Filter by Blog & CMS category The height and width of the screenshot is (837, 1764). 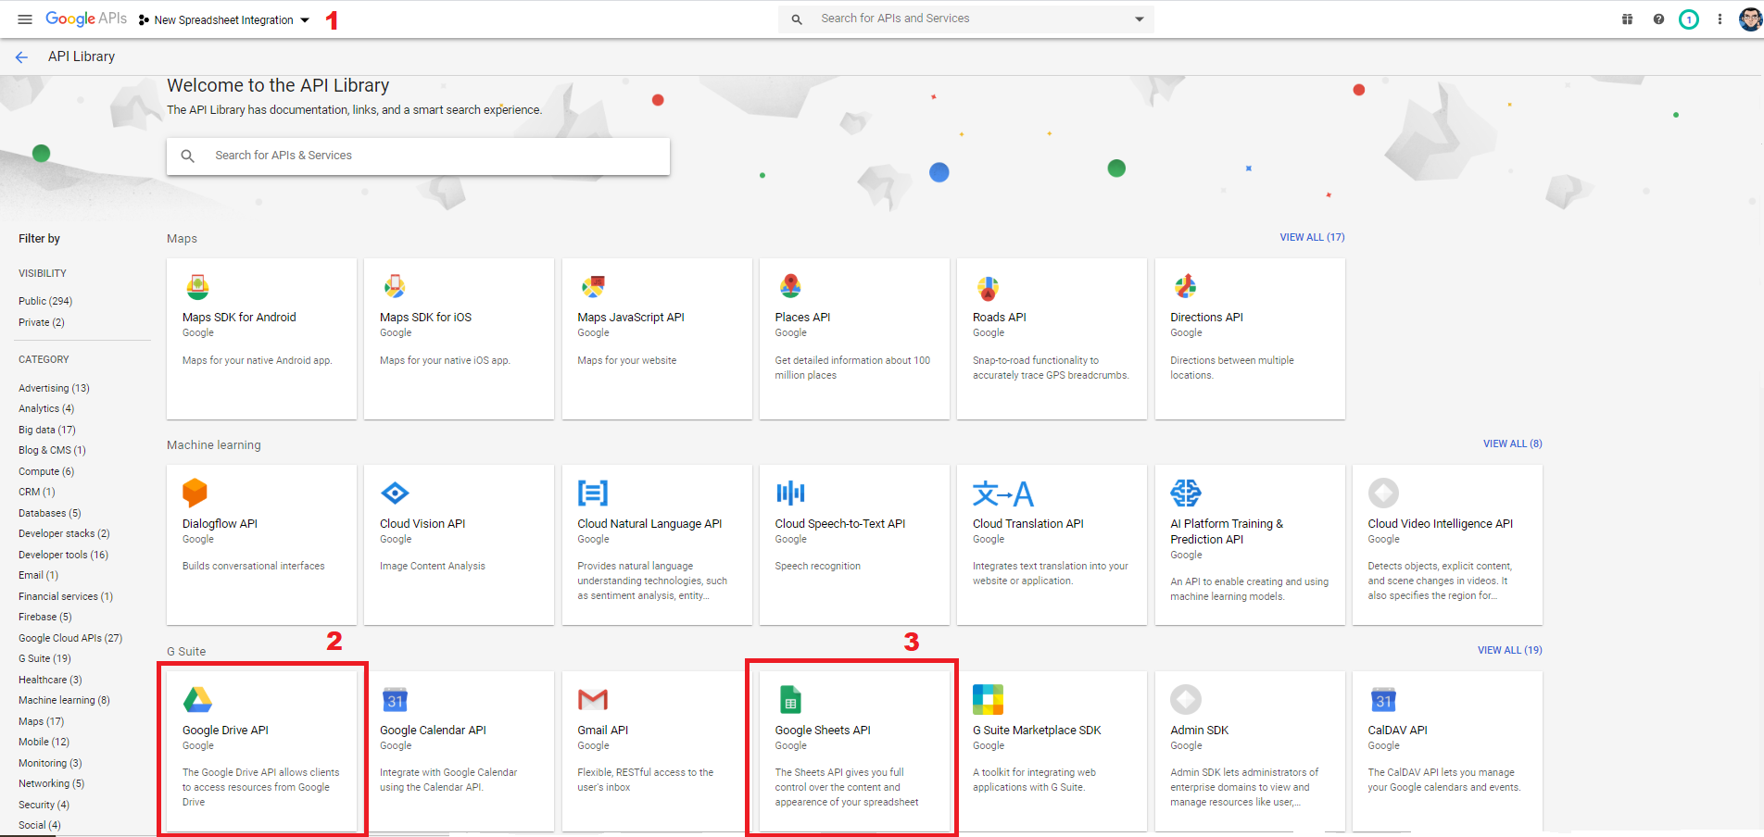click(x=52, y=450)
